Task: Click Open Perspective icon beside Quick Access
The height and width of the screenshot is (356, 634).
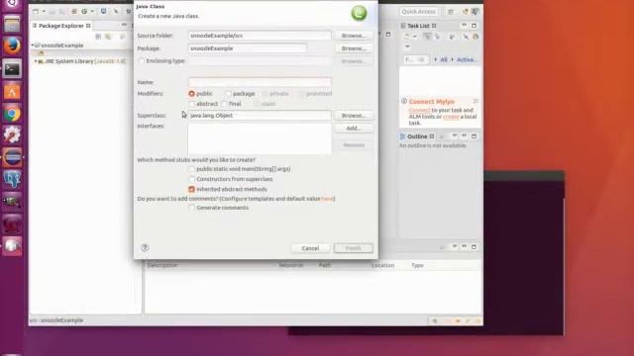Action: pyautogui.click(x=451, y=12)
